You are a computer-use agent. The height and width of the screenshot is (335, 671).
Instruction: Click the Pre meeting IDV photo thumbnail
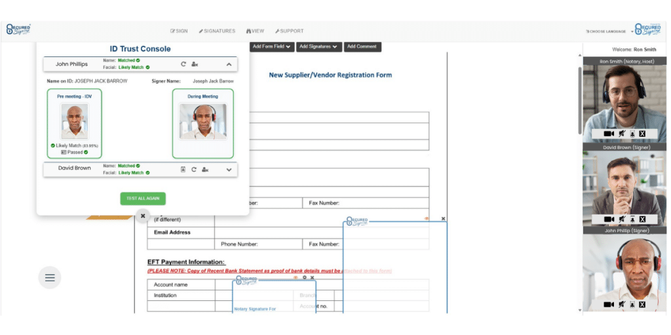(75, 122)
